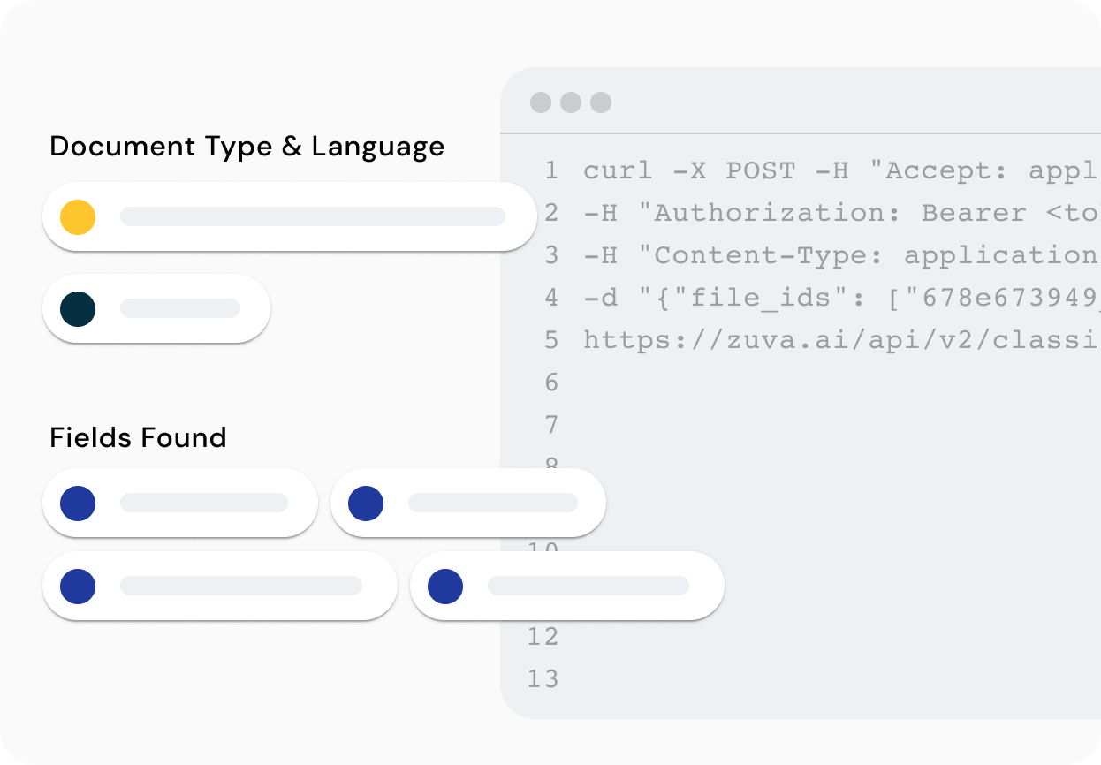Click the Content-Type: application code line
Screen dimensions: 1101x765
click(x=841, y=255)
